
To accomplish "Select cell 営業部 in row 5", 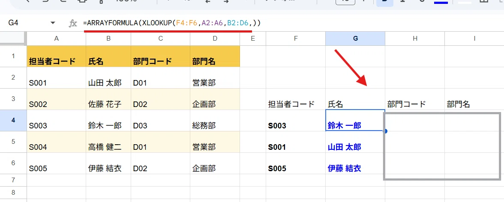I will (215, 142).
